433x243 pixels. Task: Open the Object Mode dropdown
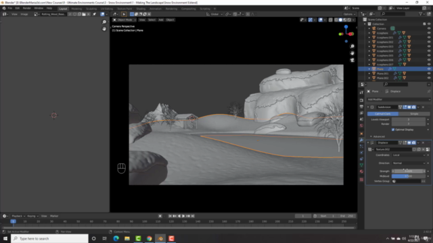coord(124,20)
